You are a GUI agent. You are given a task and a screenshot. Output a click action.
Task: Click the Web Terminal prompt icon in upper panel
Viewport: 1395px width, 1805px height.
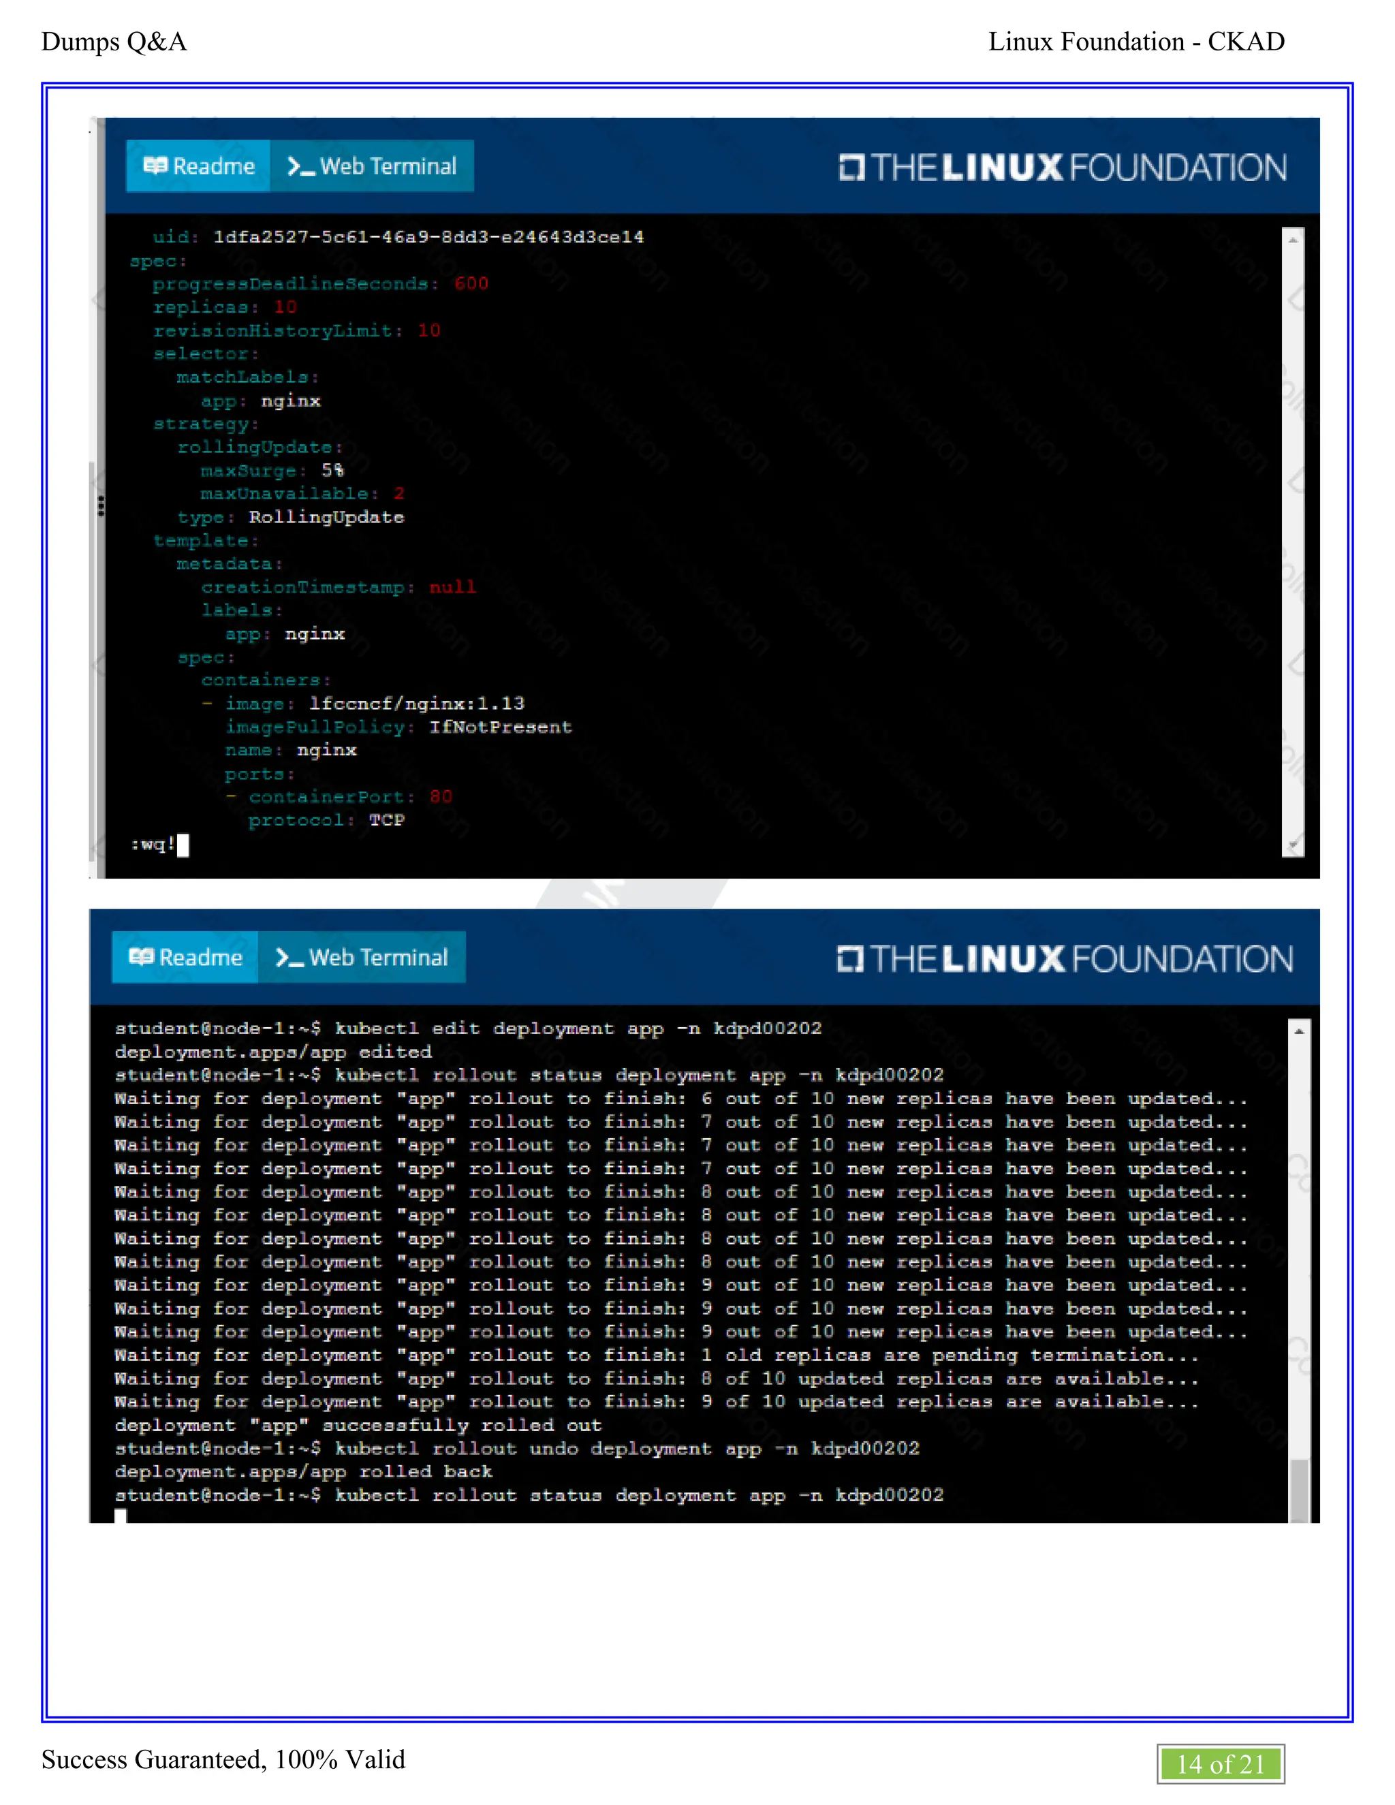[x=301, y=167]
